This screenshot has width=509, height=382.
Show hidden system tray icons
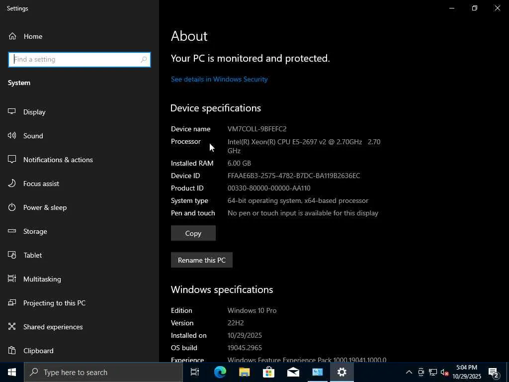pyautogui.click(x=409, y=372)
